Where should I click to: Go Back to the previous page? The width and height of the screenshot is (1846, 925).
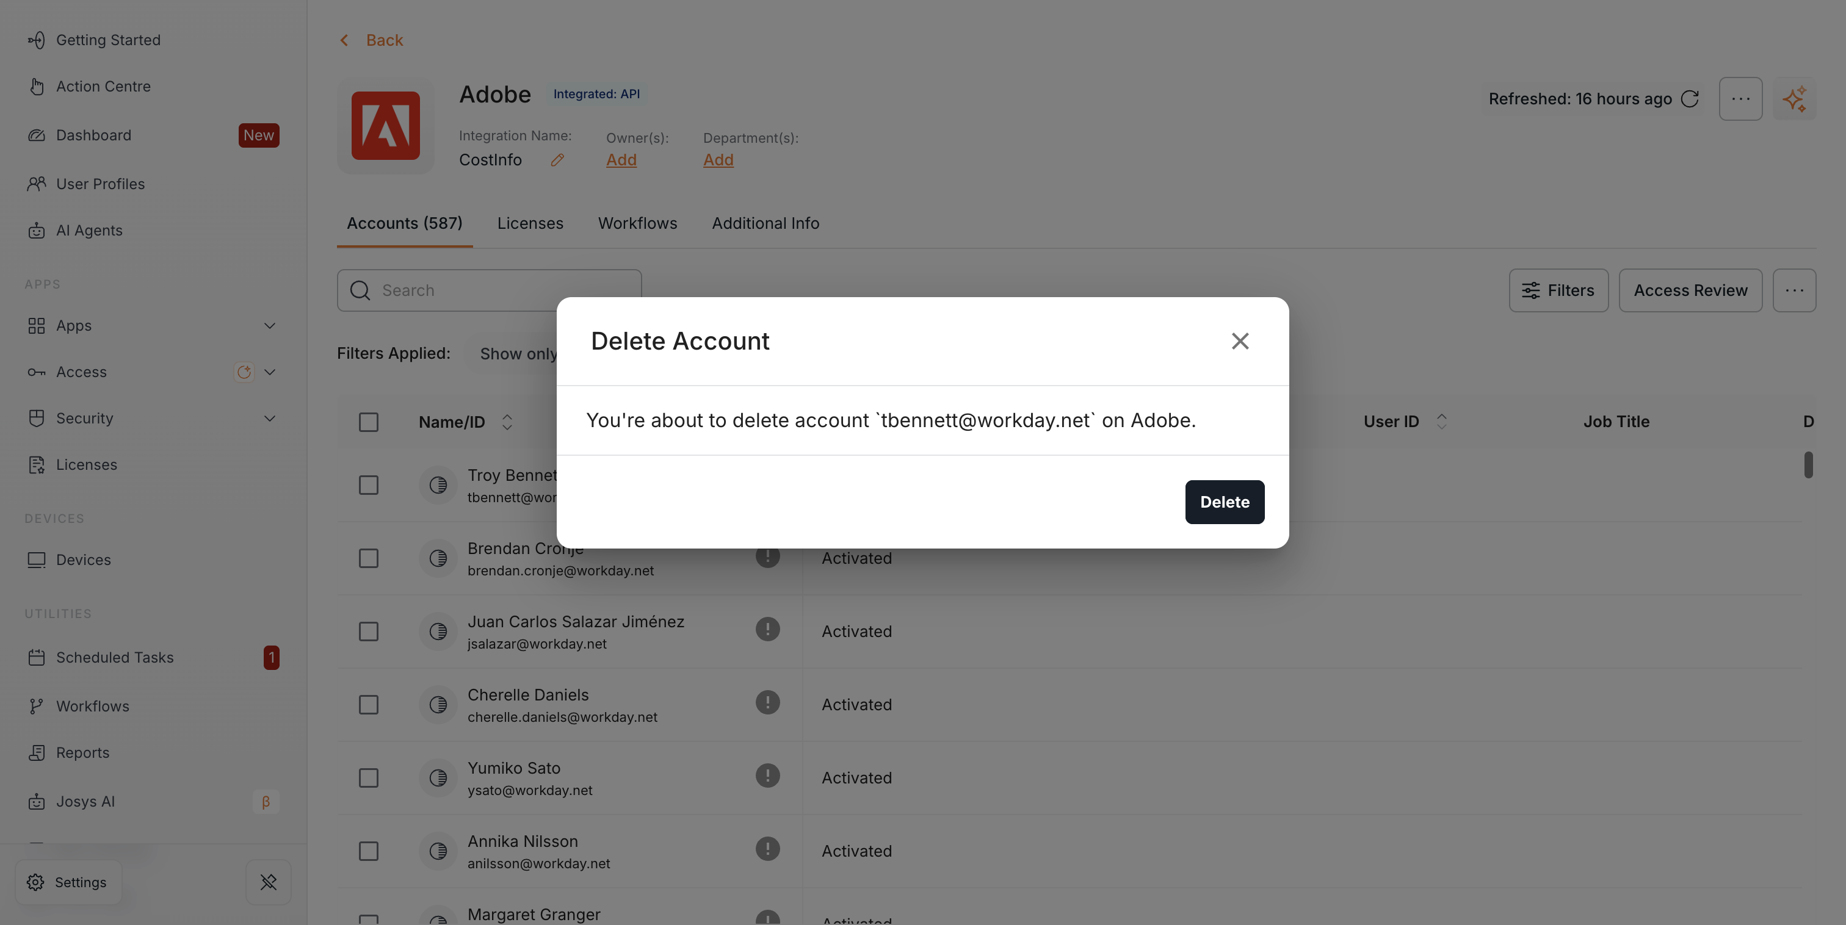coord(371,40)
